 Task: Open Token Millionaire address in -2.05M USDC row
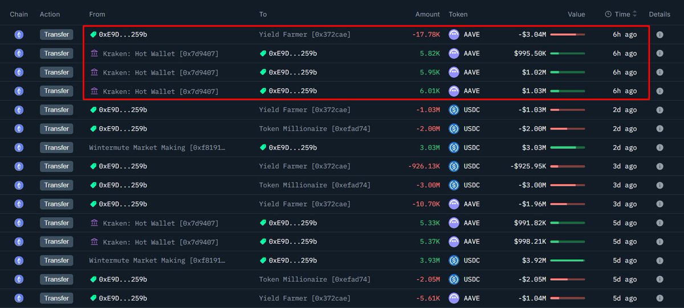point(315,280)
